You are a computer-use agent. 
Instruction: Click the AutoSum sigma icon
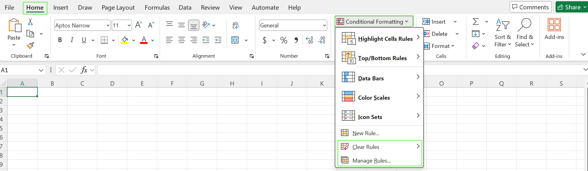pyautogui.click(x=476, y=21)
